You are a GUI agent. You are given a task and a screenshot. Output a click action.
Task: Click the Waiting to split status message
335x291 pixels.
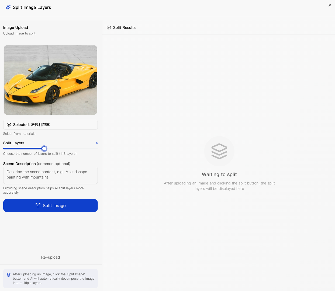coord(219,174)
